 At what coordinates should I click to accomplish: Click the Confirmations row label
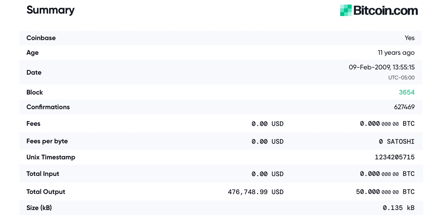pyautogui.click(x=48, y=107)
